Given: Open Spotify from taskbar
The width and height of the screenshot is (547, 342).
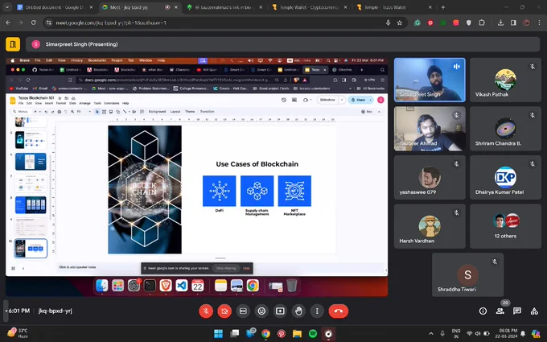Looking at the screenshot, I should coord(313,334).
